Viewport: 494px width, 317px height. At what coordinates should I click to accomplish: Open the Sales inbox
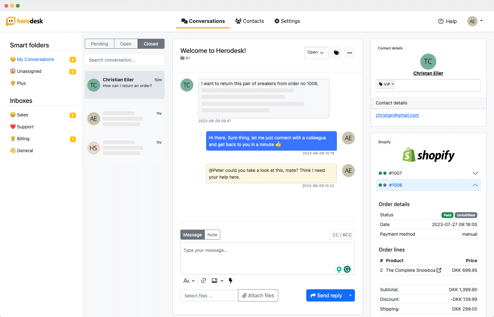[x=23, y=115]
